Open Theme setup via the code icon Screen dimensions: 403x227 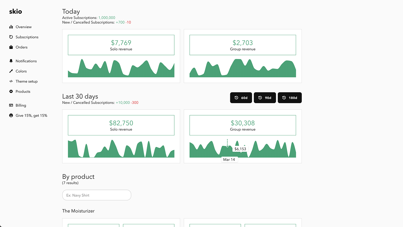[11, 81]
